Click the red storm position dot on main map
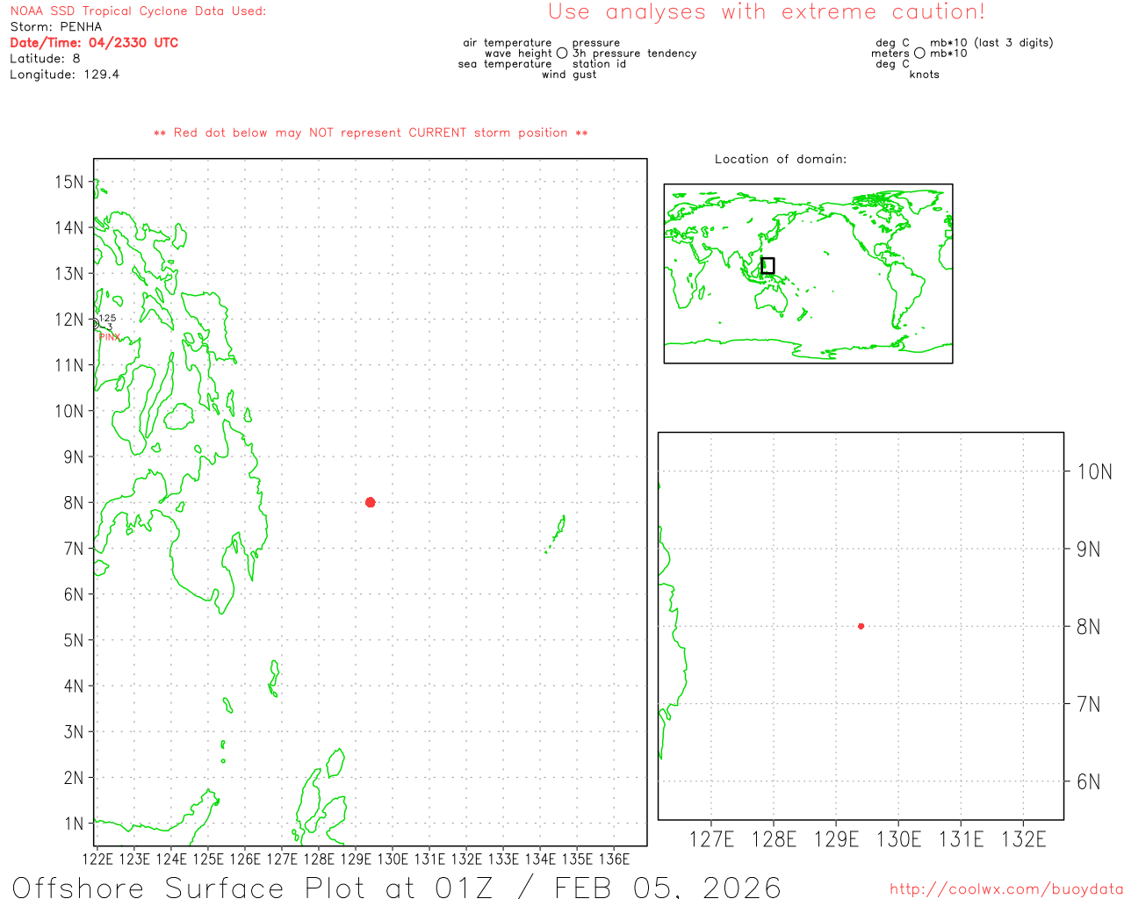 click(370, 502)
